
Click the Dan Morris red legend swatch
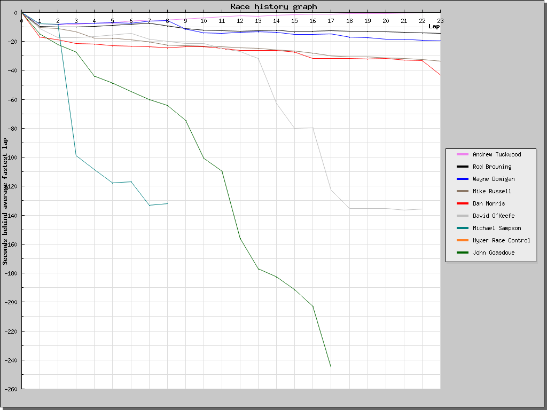pyautogui.click(x=463, y=203)
